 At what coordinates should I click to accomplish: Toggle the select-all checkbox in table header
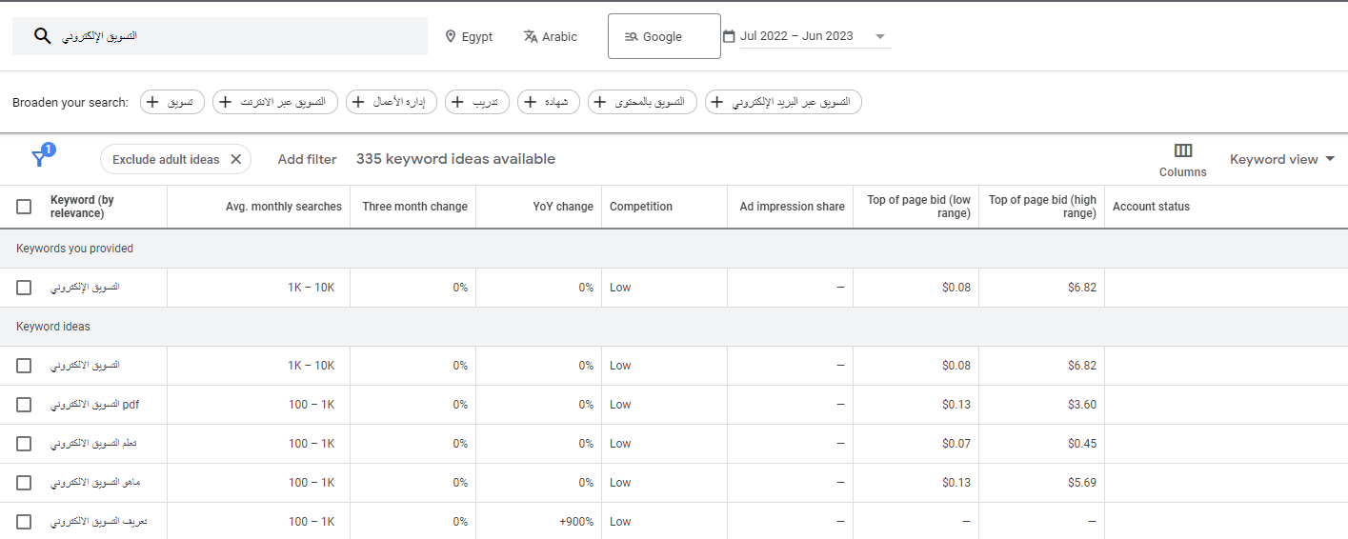[24, 207]
